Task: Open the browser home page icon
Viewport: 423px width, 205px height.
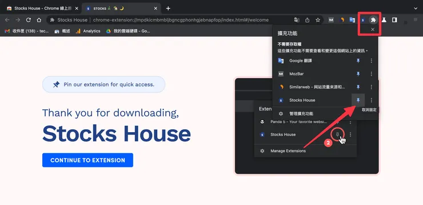Action: [39, 20]
